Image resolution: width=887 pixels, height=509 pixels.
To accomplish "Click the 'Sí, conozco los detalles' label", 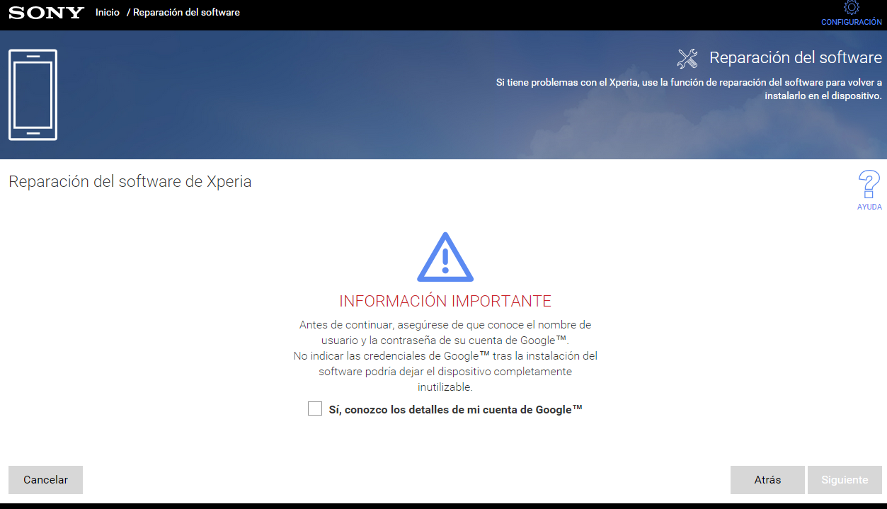I will coord(455,409).
